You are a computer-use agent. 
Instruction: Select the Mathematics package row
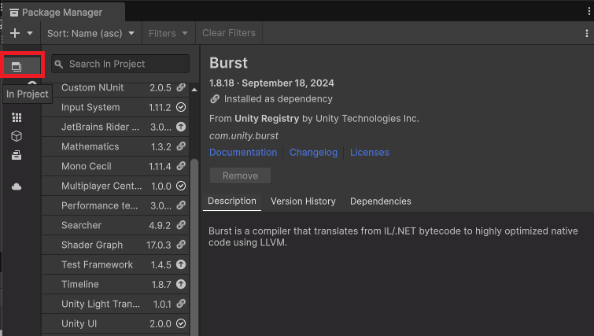point(115,146)
